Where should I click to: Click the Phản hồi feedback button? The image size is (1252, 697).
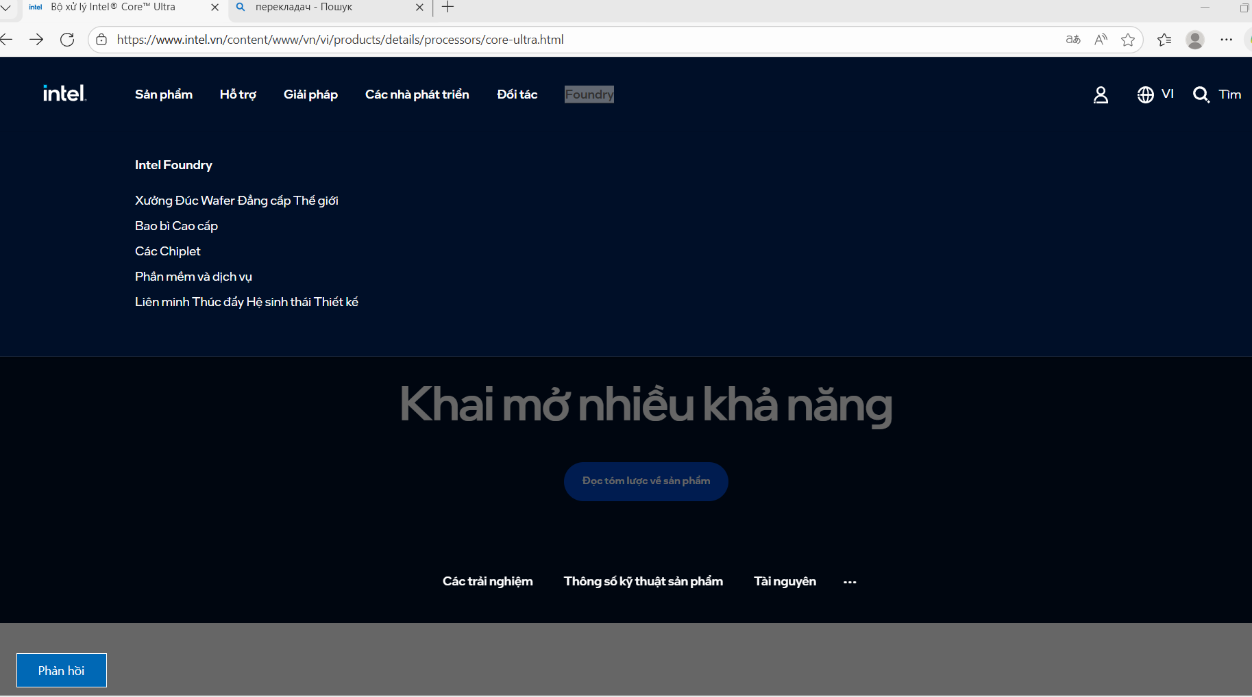[x=62, y=670]
